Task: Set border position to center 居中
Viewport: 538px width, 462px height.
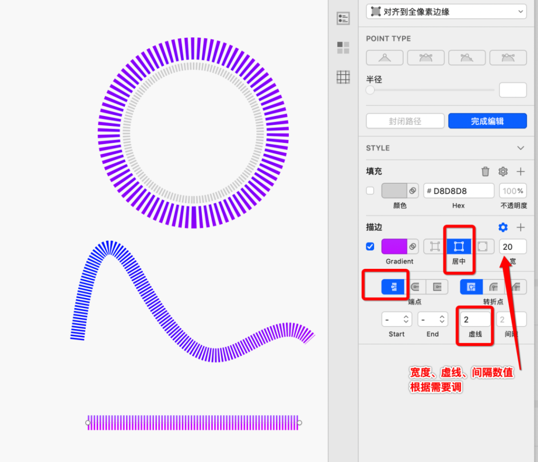Action: [459, 246]
